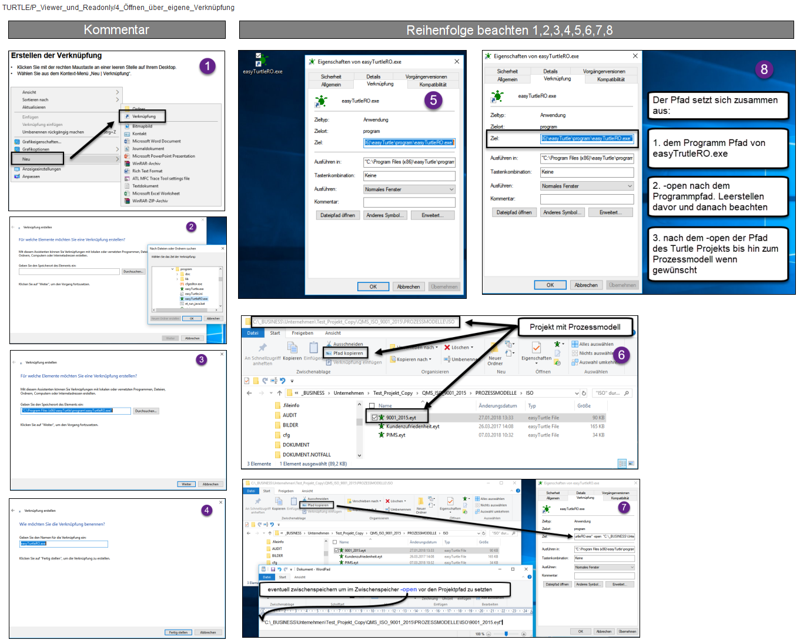This screenshot has height=643, width=800.
Task: Click 'Durchsuchen...' in the step 3 wizard
Action: (146, 411)
